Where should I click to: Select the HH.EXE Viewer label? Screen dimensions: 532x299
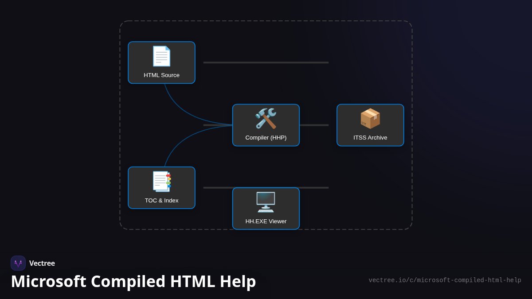coord(266,221)
